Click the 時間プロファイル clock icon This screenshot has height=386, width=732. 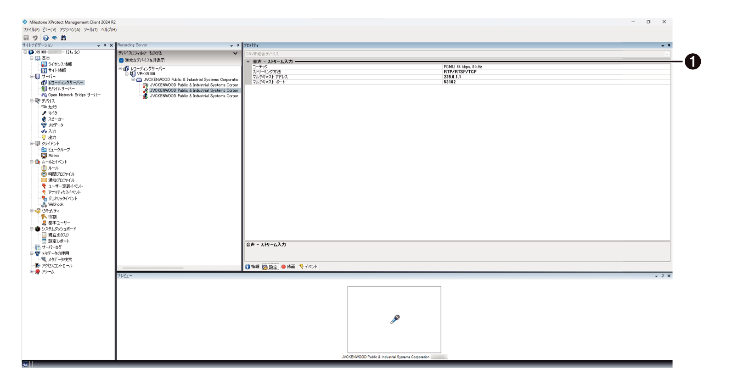(x=44, y=174)
